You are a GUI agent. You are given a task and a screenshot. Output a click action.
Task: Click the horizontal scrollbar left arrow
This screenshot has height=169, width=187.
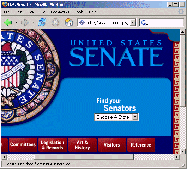4,157
